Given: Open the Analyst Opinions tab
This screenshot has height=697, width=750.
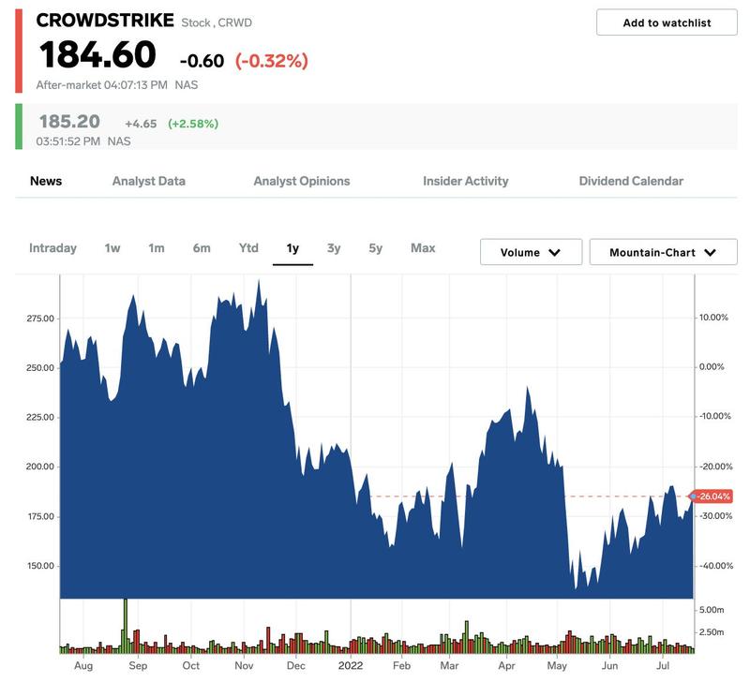Looking at the screenshot, I should [x=302, y=181].
